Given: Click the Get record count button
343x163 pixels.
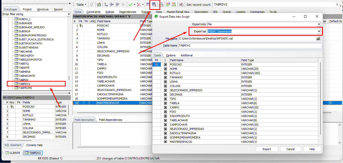Looking at the screenshot, I should point(198,5).
